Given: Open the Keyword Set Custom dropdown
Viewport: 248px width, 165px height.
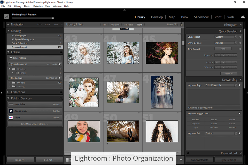Looking at the screenshot, I should (221, 133).
